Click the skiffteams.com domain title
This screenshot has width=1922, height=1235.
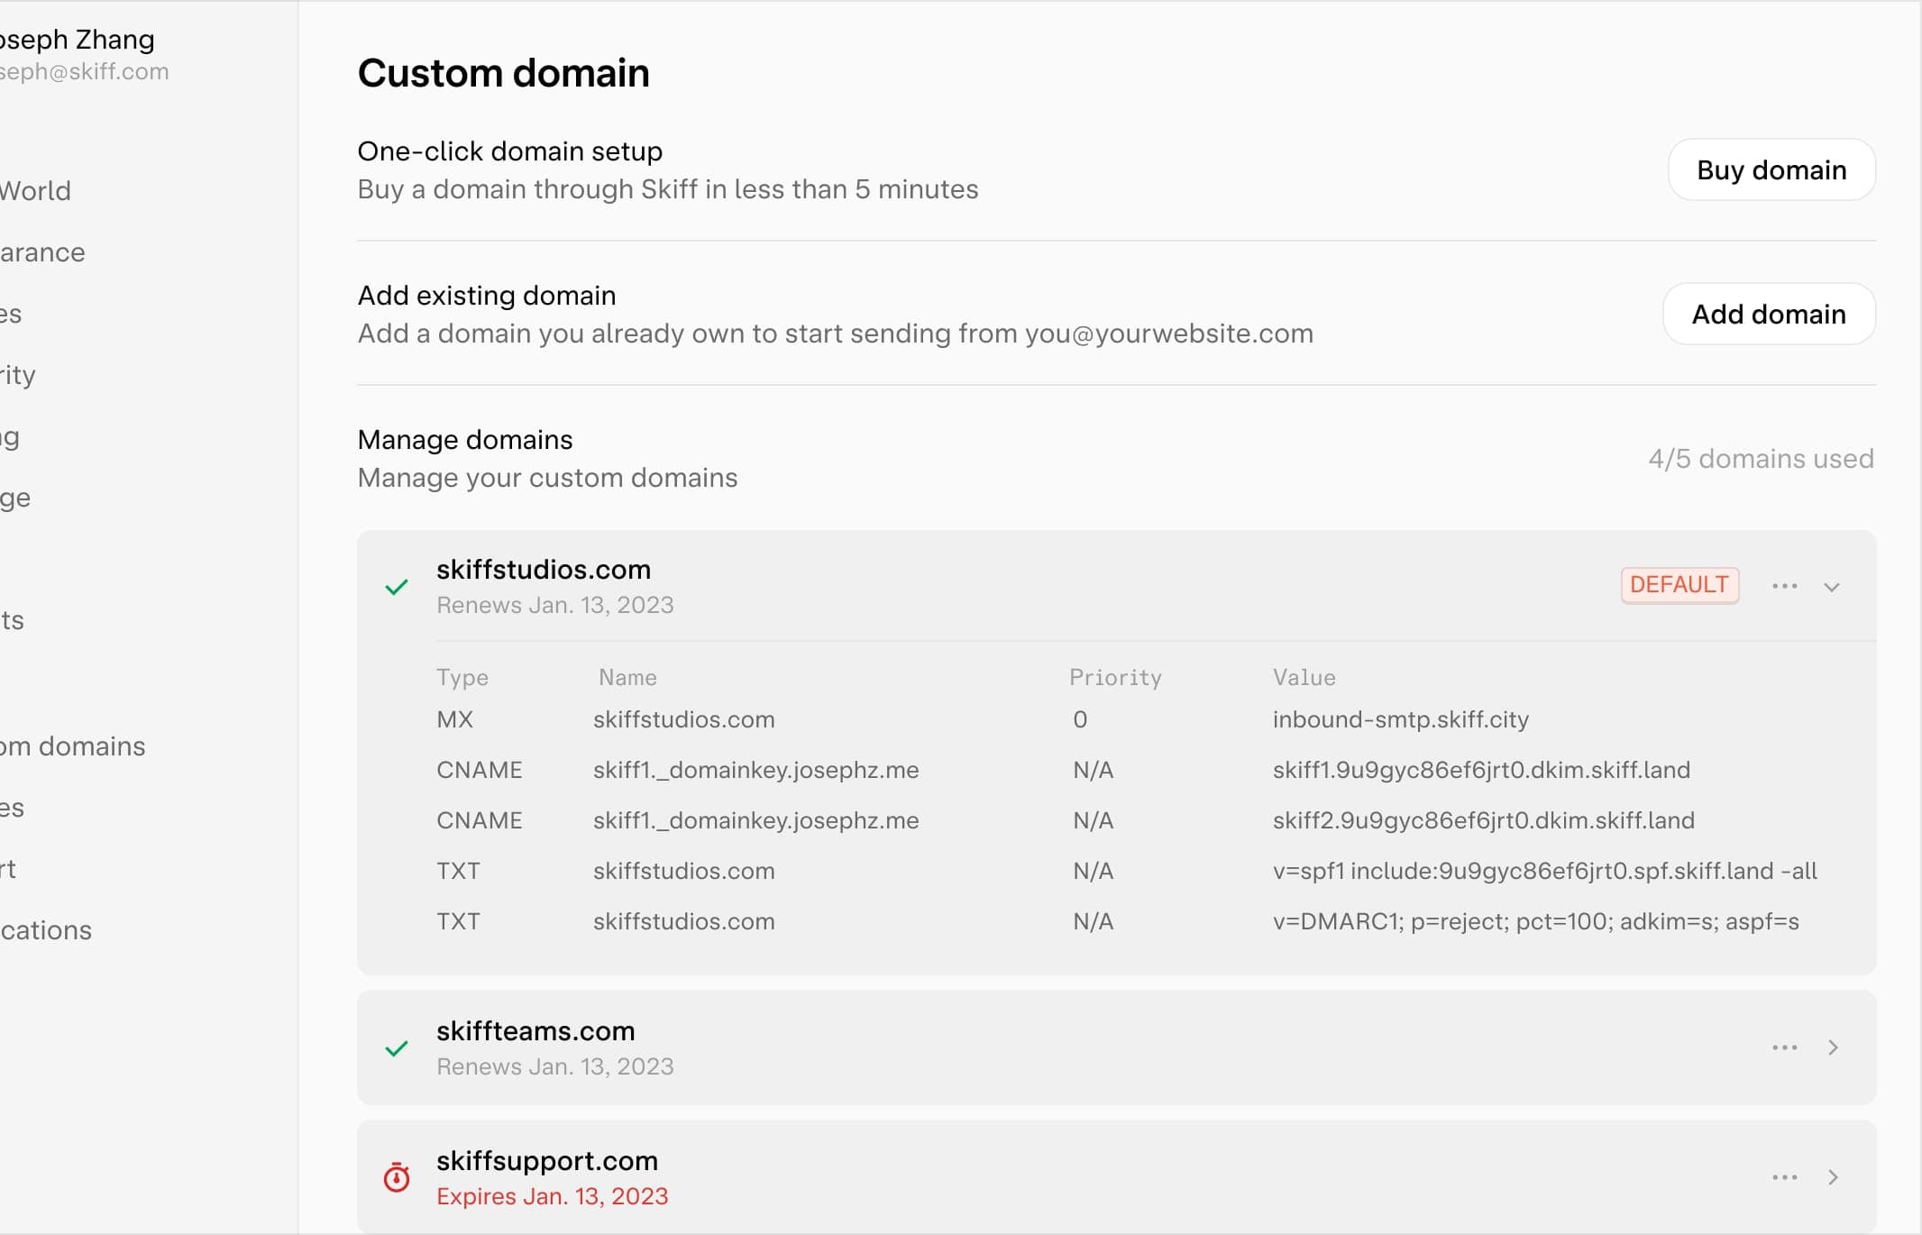click(535, 1031)
